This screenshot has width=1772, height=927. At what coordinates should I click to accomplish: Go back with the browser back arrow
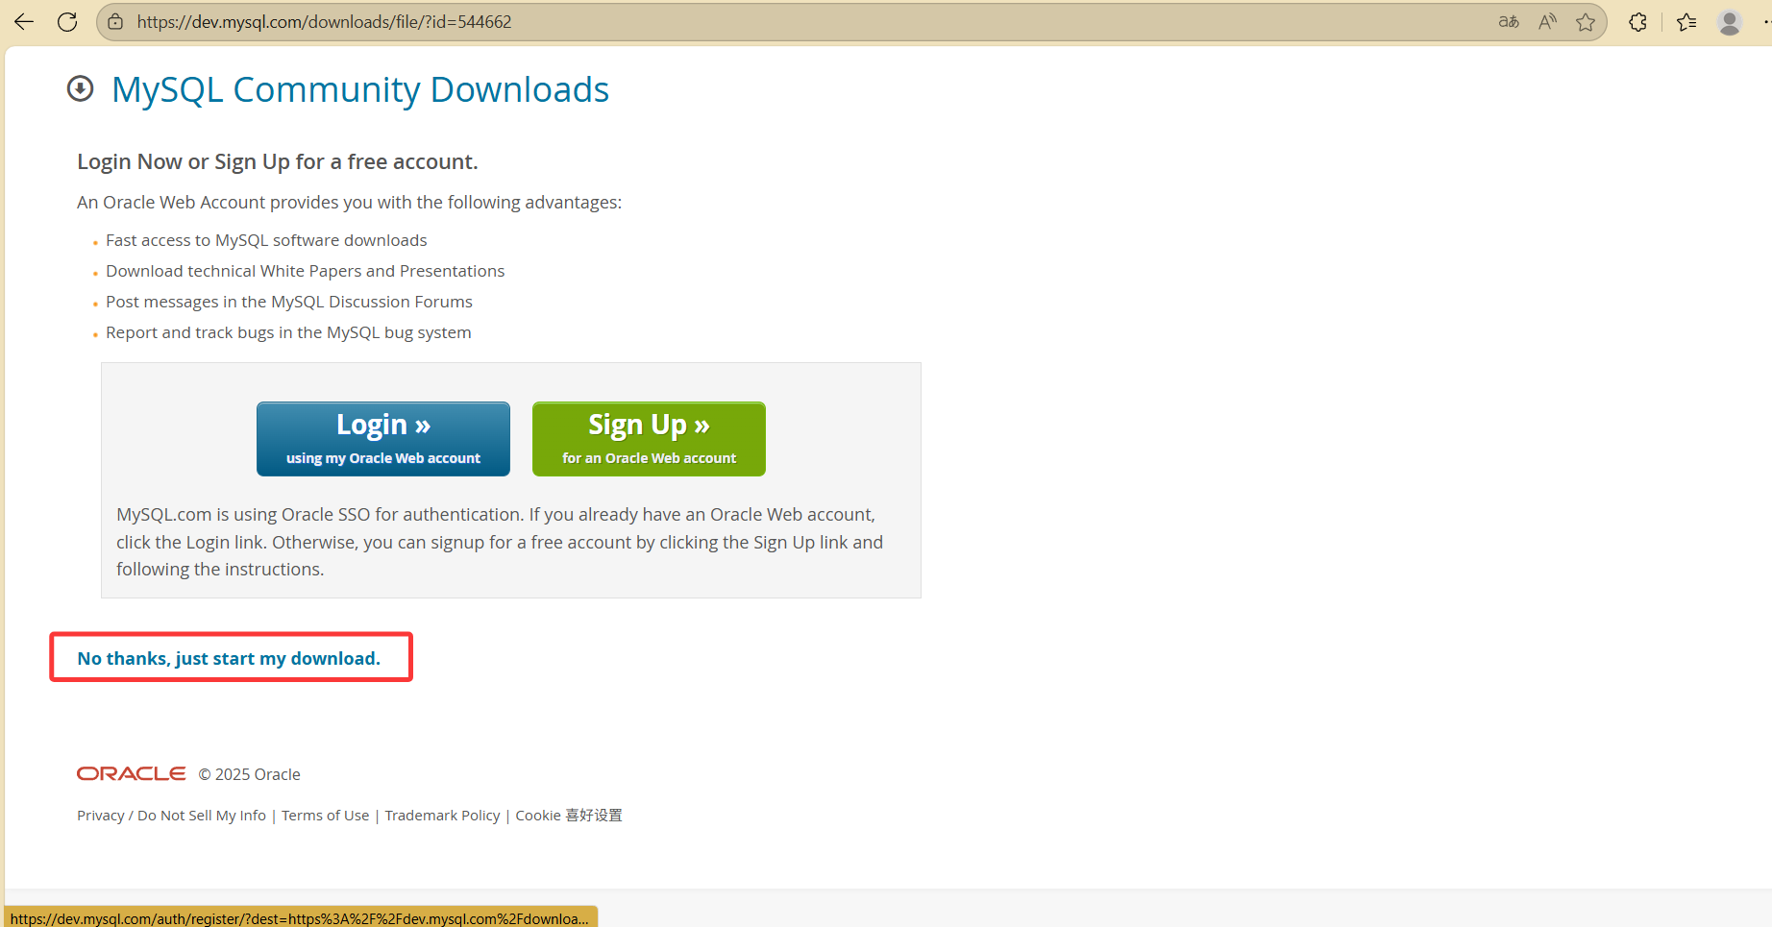pyautogui.click(x=24, y=22)
